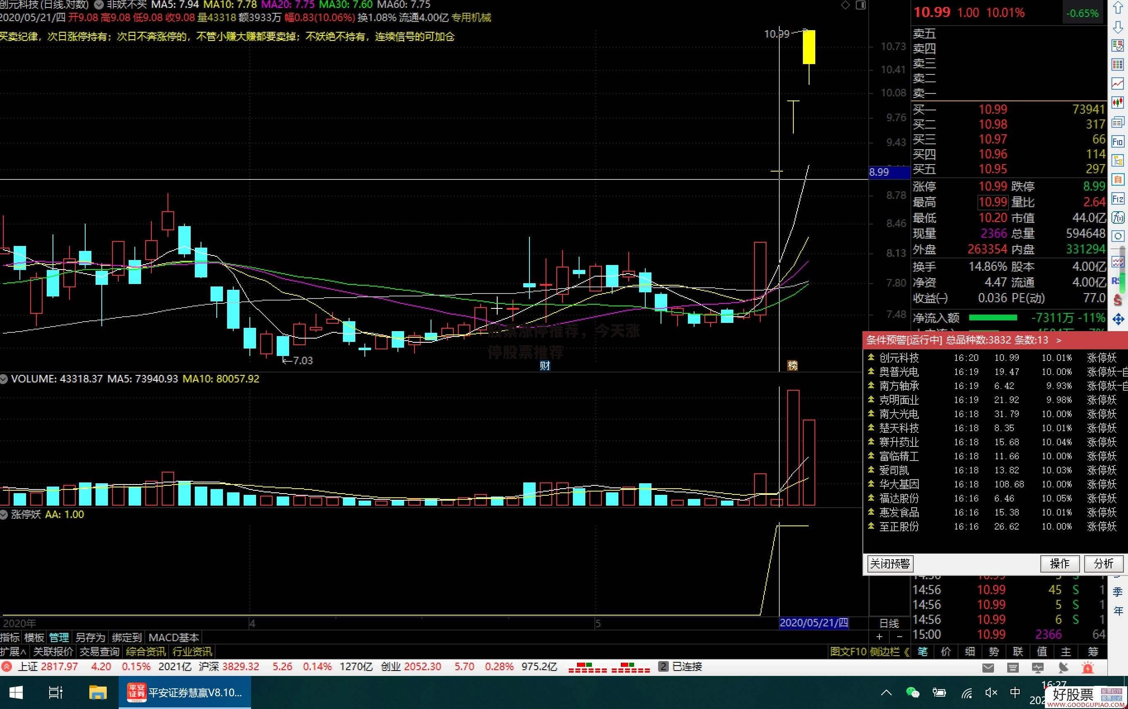
Task: Click the 关闭预警 button
Action: 890,563
